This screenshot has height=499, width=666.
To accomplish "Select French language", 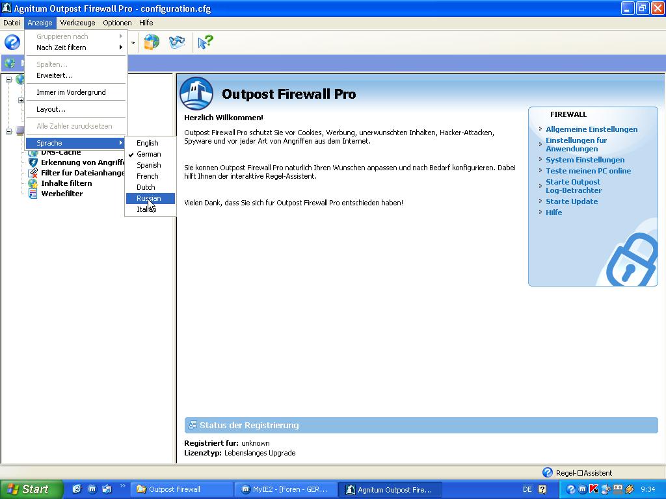I will click(x=150, y=176).
